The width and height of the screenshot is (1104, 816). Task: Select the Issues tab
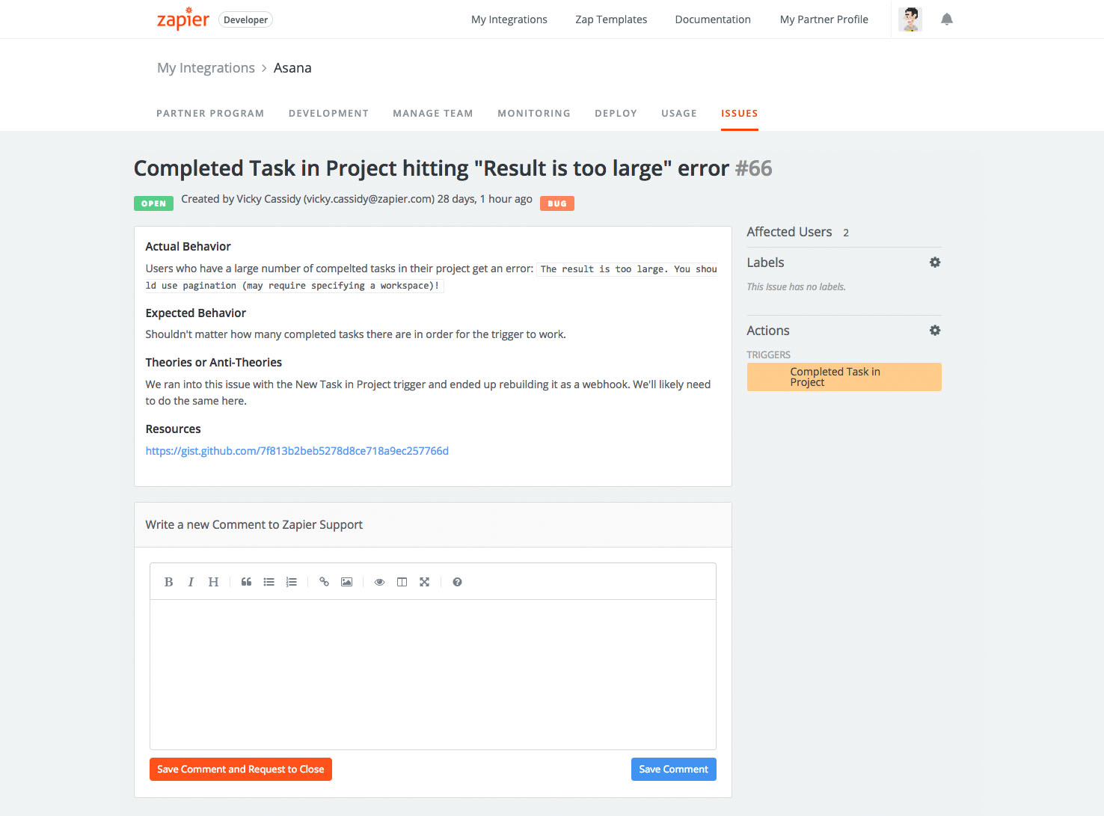tap(740, 114)
